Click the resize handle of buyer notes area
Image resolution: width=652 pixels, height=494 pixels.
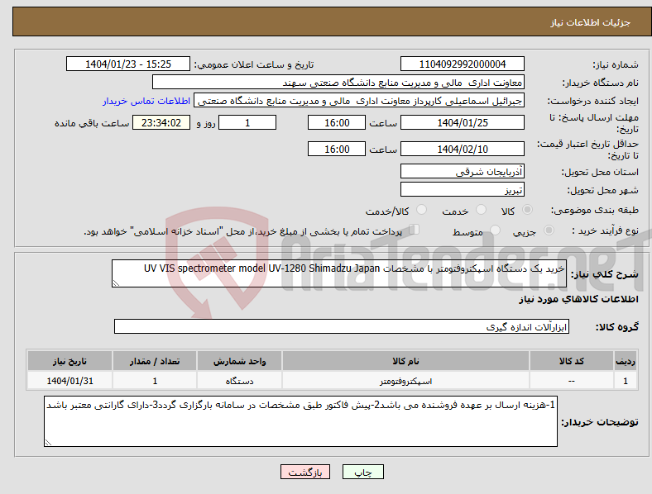(x=48, y=443)
